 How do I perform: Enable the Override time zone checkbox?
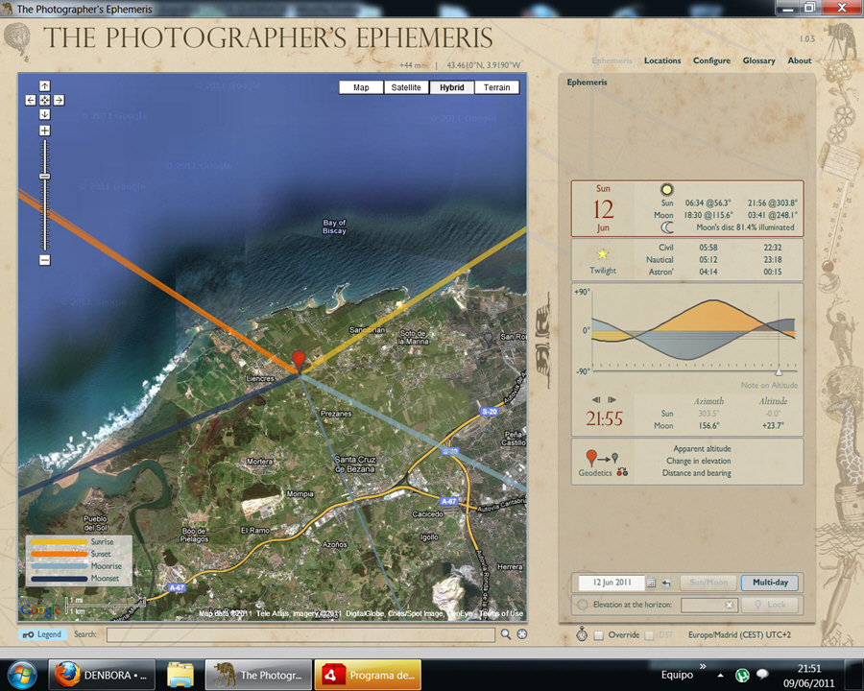(x=599, y=635)
